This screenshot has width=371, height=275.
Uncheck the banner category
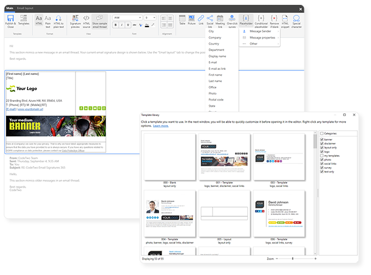tap(322, 140)
